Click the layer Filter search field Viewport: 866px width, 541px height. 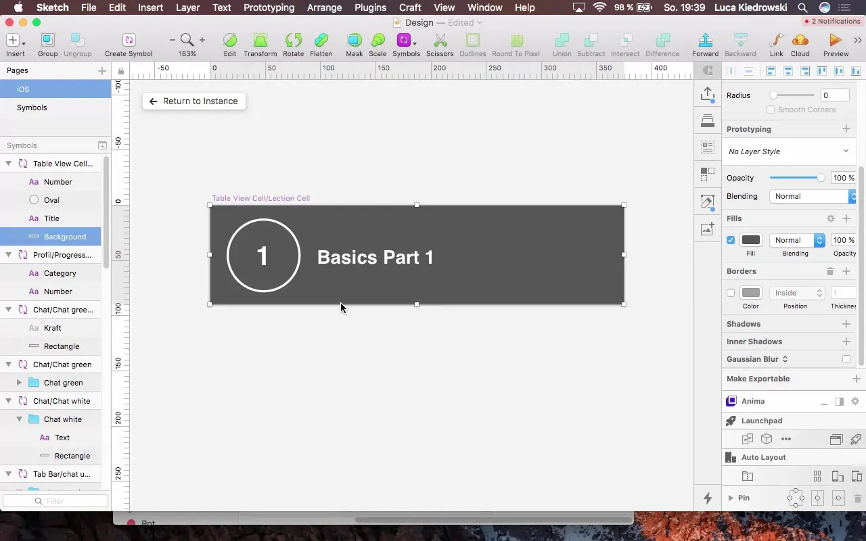pyautogui.click(x=55, y=501)
